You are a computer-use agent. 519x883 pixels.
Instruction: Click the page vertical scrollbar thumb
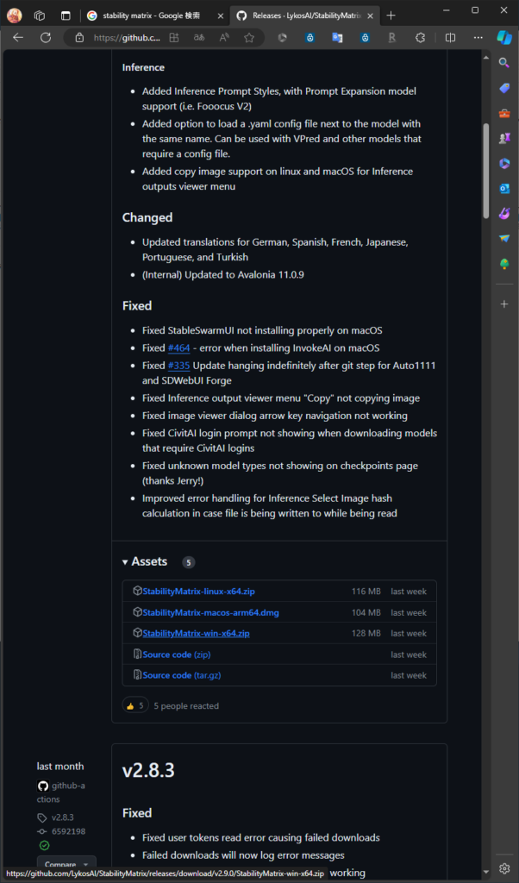[x=486, y=171]
